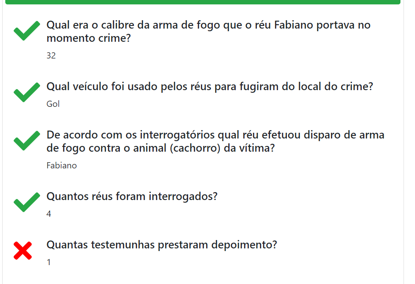Click the answer '4' under réus interrogados
Viewport: 415px width, 284px height.
tap(49, 214)
